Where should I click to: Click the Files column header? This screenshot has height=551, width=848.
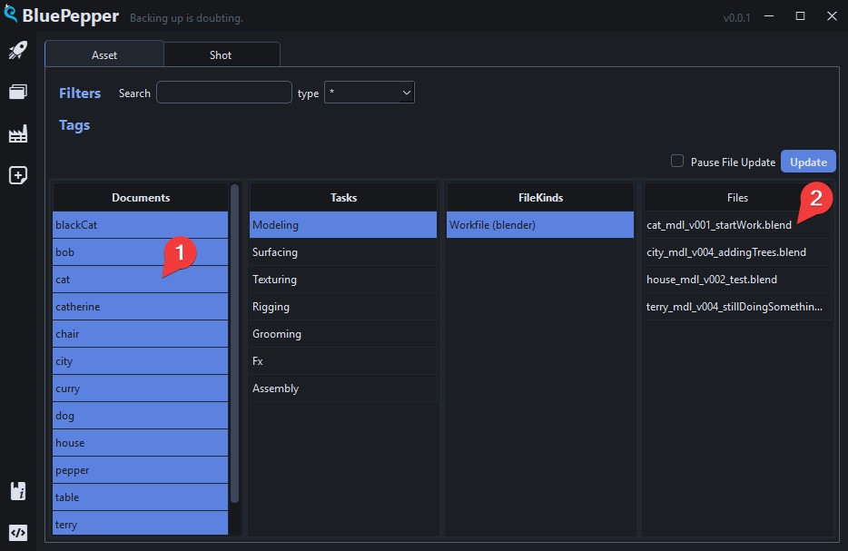[x=737, y=197]
